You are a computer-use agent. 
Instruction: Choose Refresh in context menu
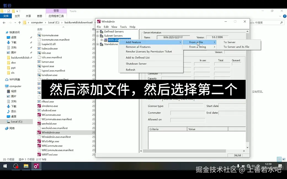(130, 70)
